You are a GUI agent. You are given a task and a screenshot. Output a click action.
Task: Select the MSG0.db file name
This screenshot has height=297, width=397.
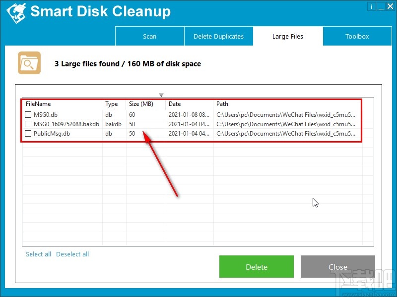coord(46,115)
